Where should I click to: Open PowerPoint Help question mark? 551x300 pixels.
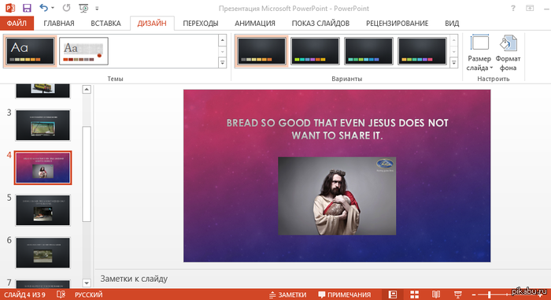tap(513, 8)
